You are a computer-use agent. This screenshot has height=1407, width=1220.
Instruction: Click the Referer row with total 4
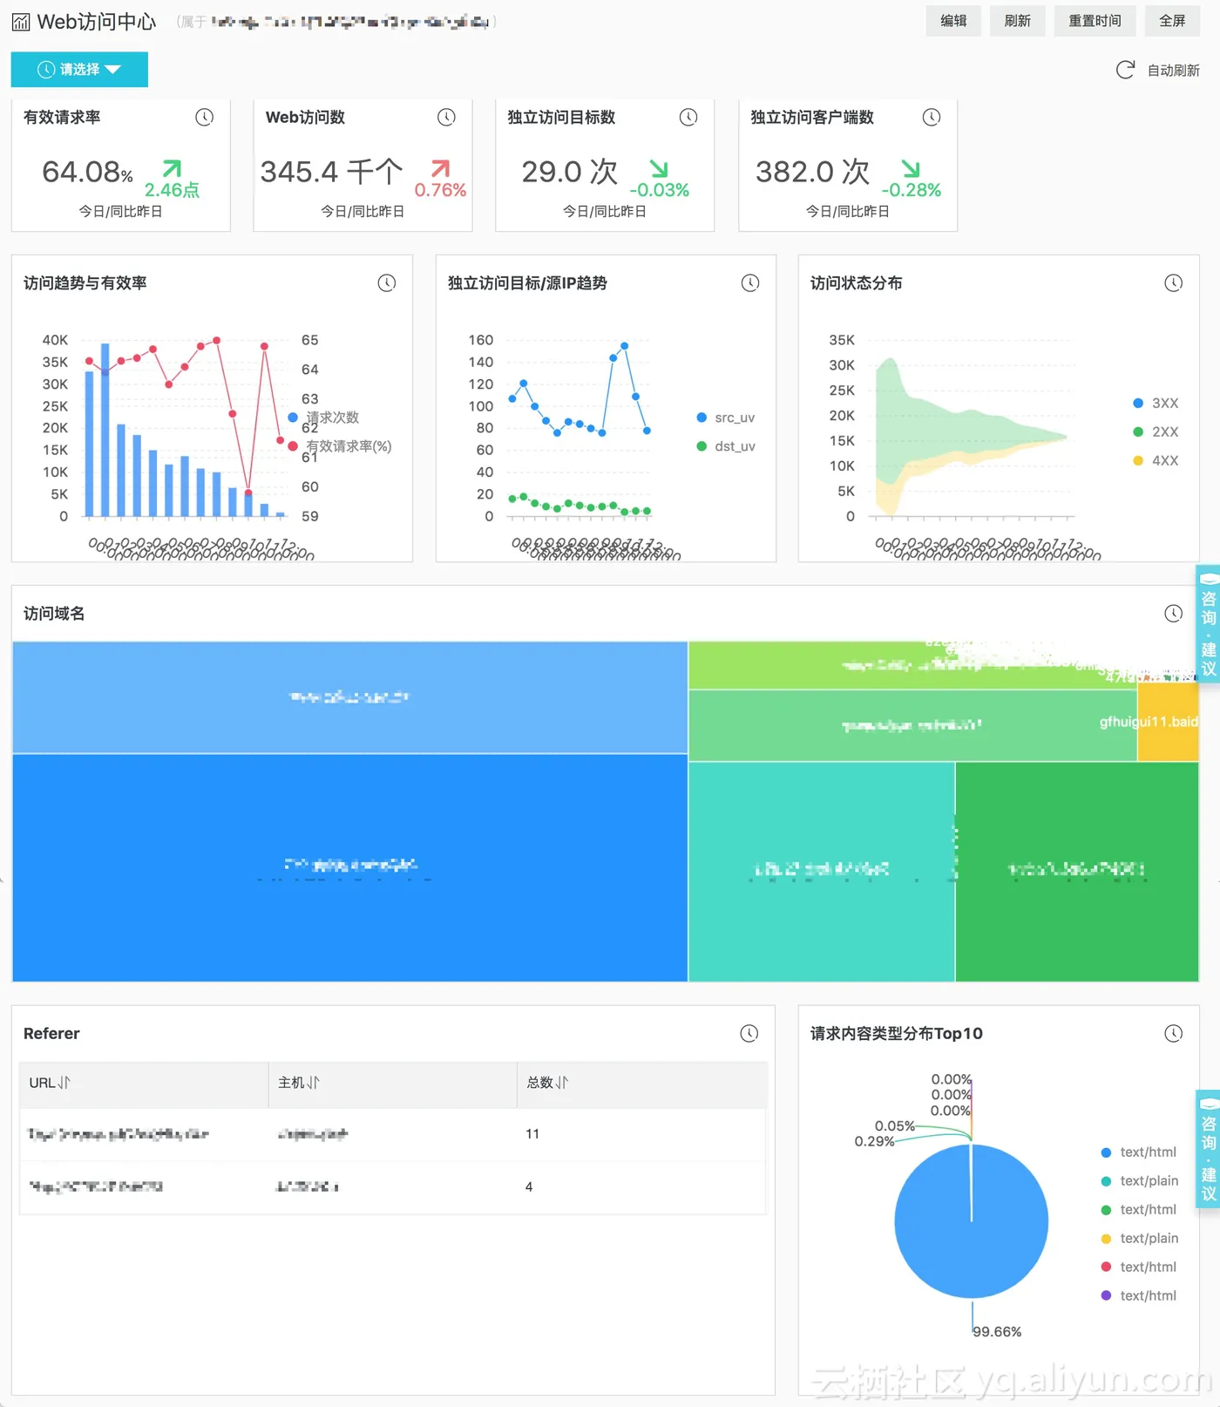pyautogui.click(x=393, y=1187)
